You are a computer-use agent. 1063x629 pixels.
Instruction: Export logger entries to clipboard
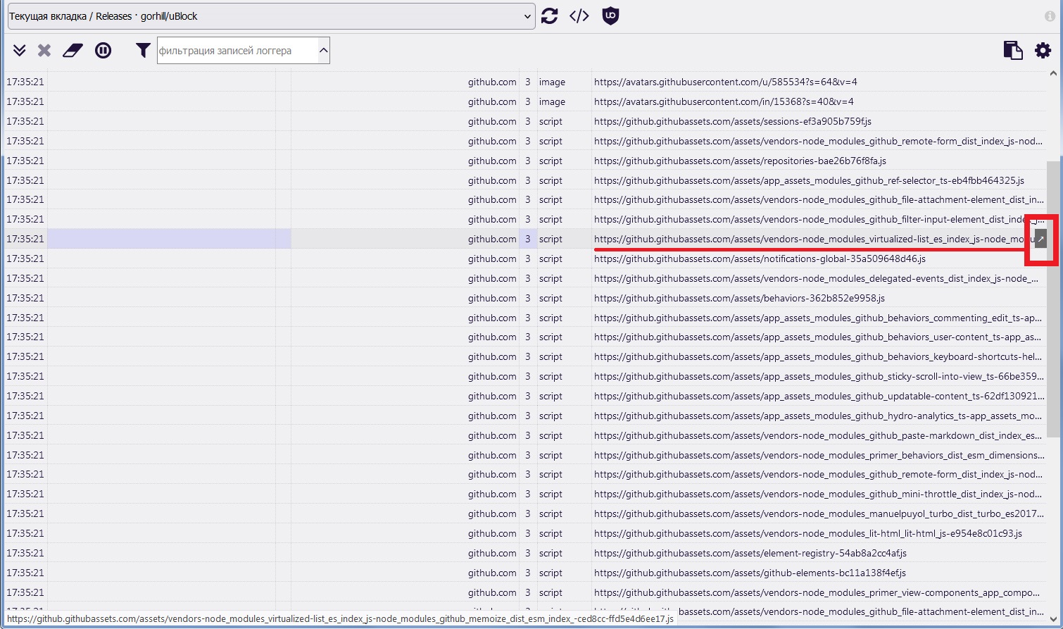[1012, 50]
